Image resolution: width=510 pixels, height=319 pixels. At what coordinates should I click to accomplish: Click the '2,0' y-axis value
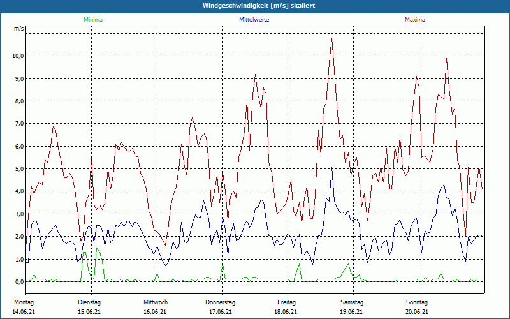(x=20, y=237)
